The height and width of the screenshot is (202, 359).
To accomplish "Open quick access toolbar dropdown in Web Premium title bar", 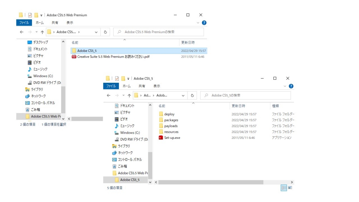I will 41,15.
